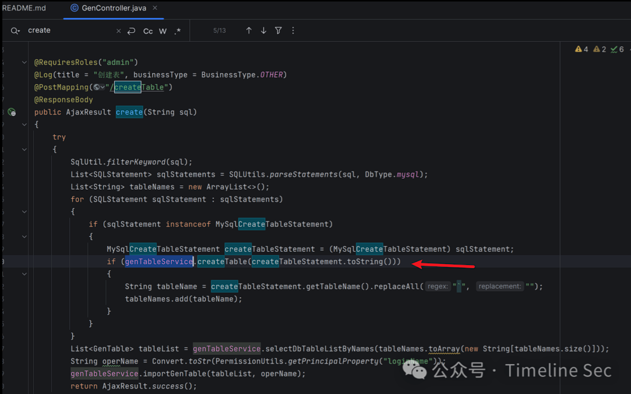The image size is (631, 394).
Task: Click the 'selectDbTableListByNames' method call
Action: [x=320, y=349]
